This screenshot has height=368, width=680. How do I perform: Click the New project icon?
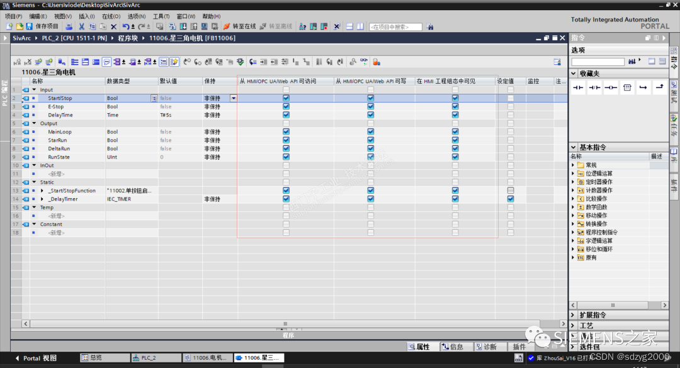9,26
